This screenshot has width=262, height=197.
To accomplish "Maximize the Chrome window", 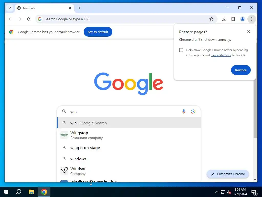I will tap(239, 8).
